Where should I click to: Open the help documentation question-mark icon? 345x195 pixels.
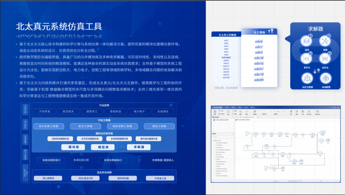[318, 111]
